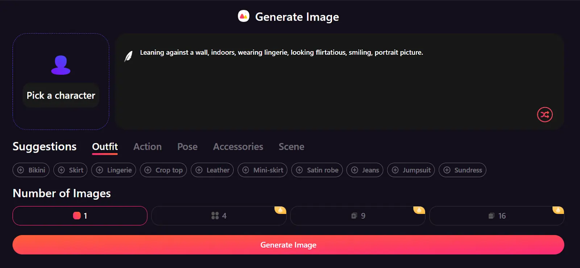Click the plus icon on Jumpsuit chip
This screenshot has width=580, height=268.
pos(395,170)
